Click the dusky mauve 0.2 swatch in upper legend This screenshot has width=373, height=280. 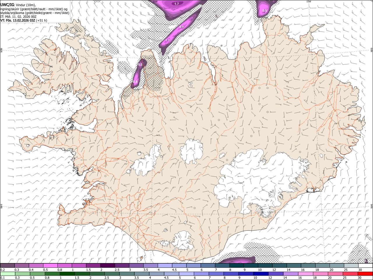(x=7, y=265)
